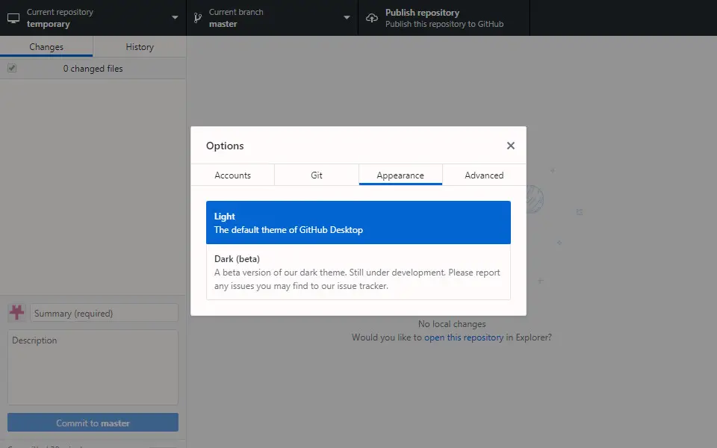Switch to the Changes tab
The height and width of the screenshot is (448, 717).
click(46, 46)
